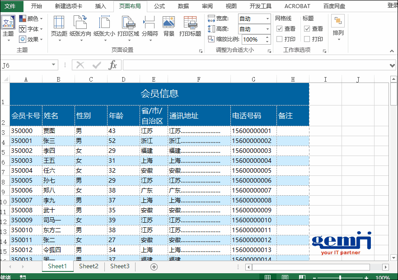Toggle headings 查看 checkbox
This screenshot has height=280, width=398.
pos(307,29)
